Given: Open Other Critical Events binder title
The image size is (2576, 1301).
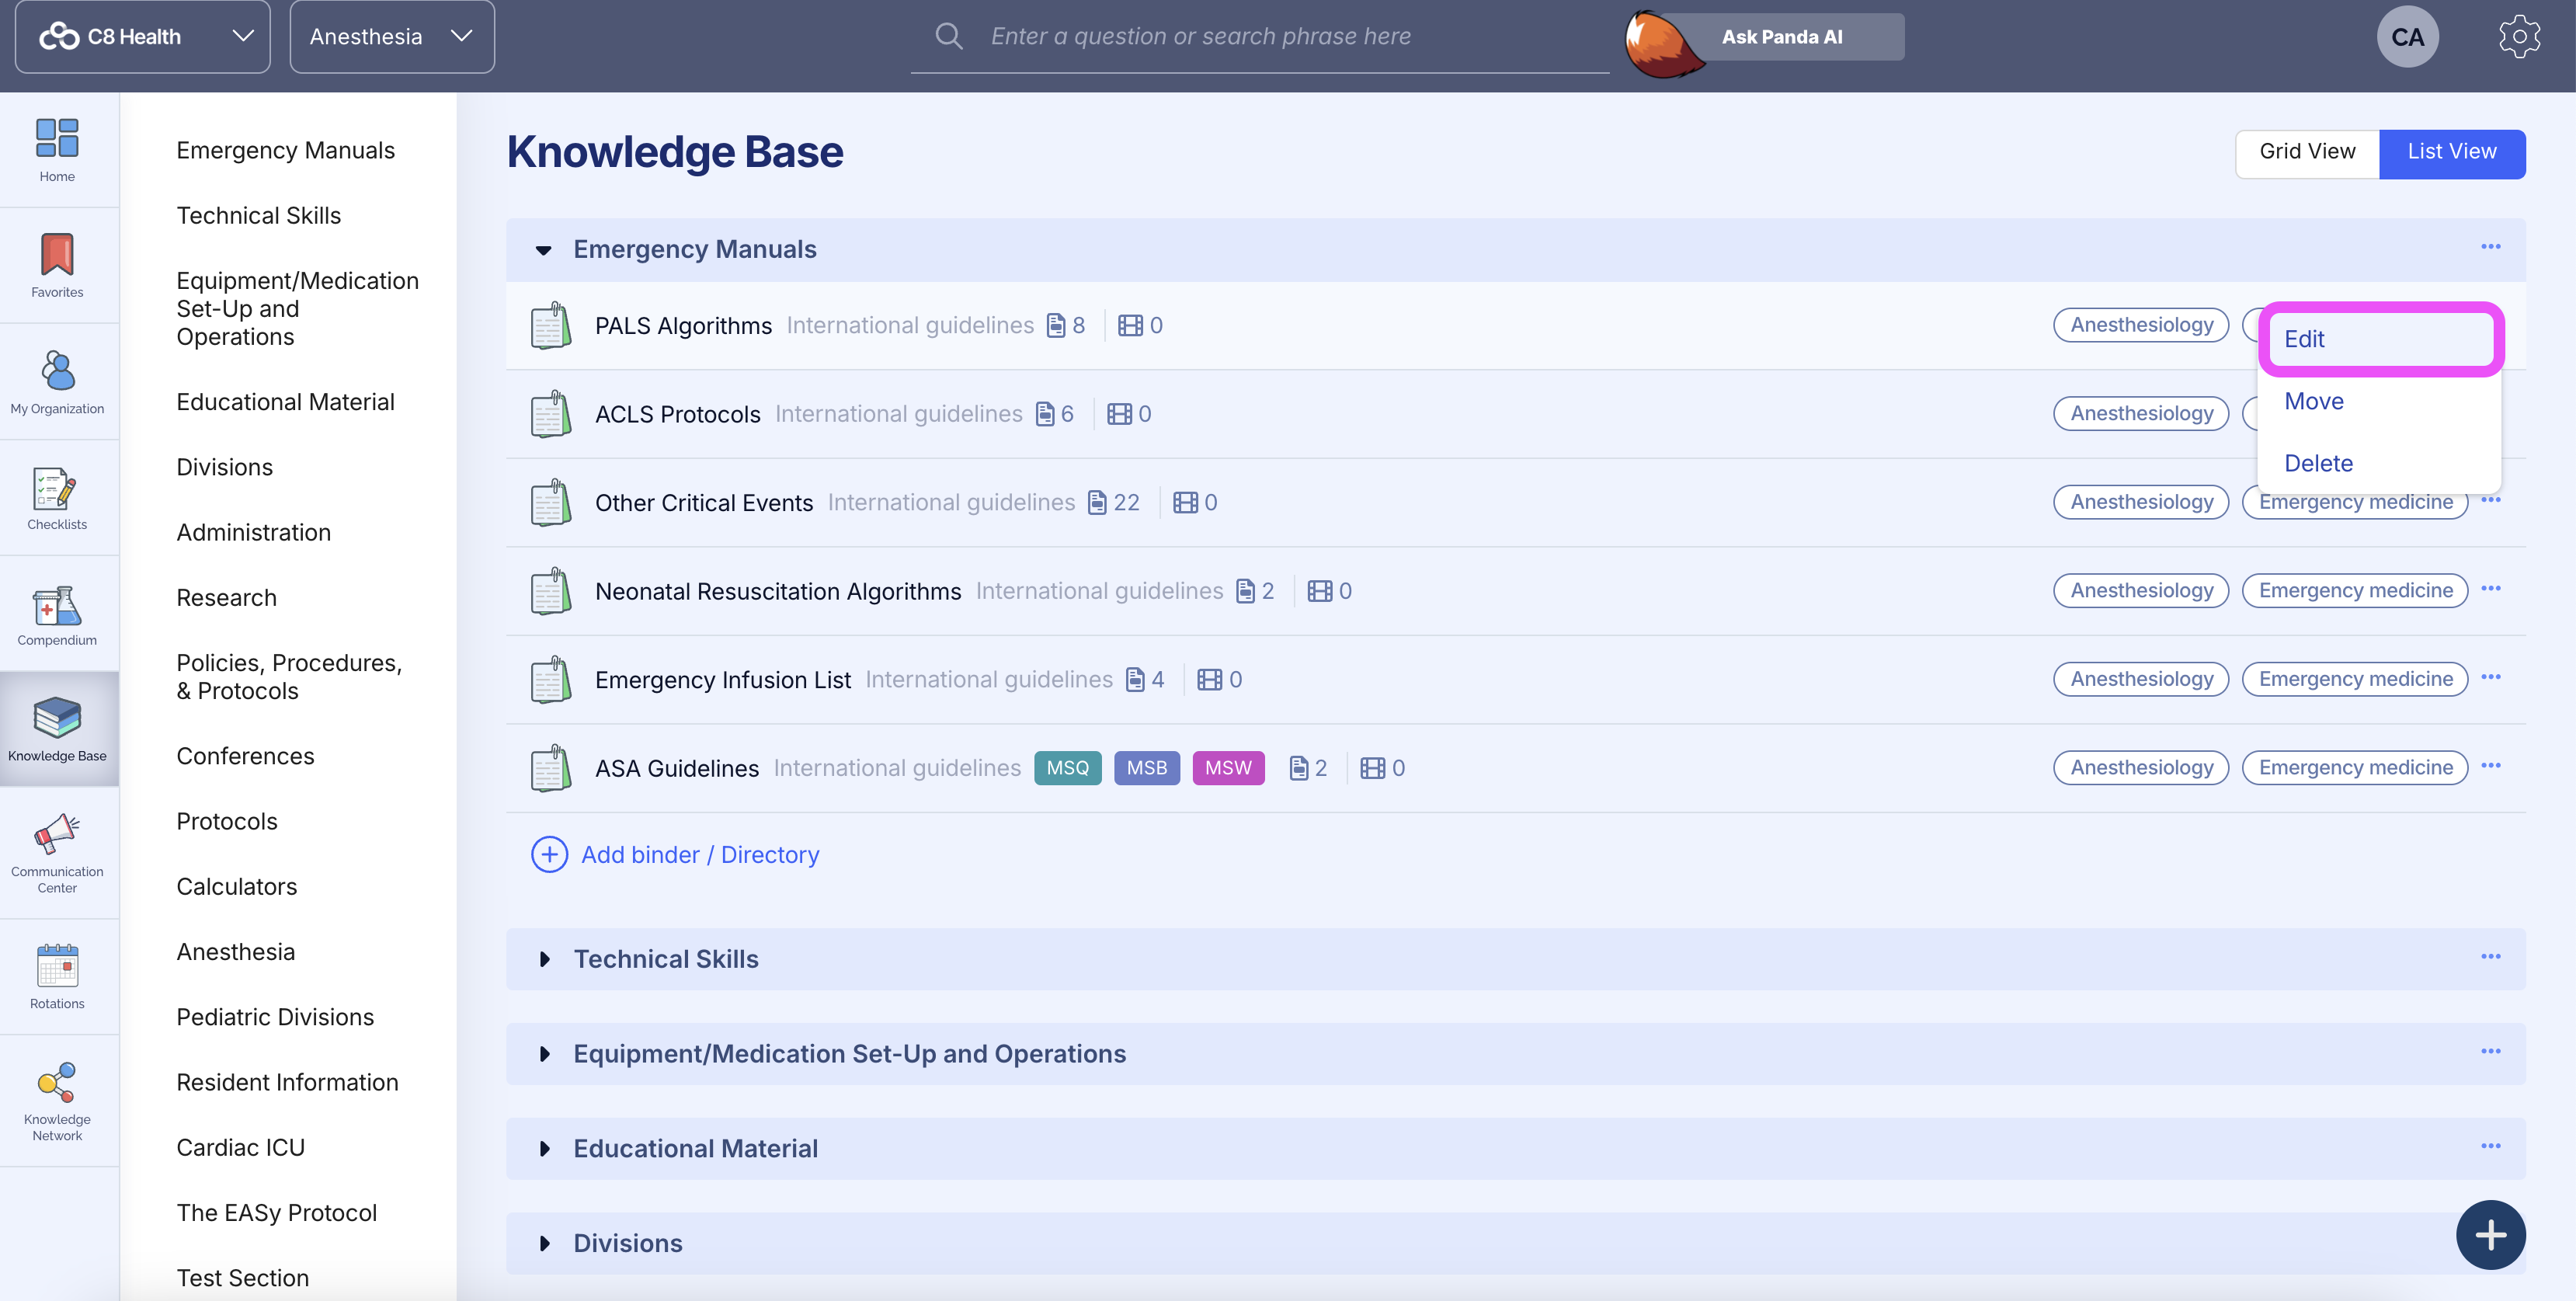Looking at the screenshot, I should coord(704,503).
